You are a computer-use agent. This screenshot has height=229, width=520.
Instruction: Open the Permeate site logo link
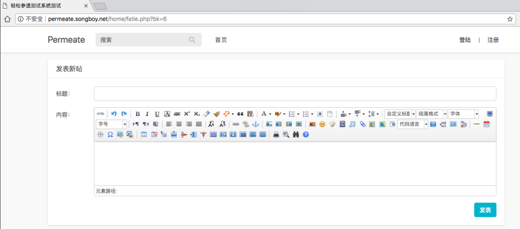(x=66, y=40)
